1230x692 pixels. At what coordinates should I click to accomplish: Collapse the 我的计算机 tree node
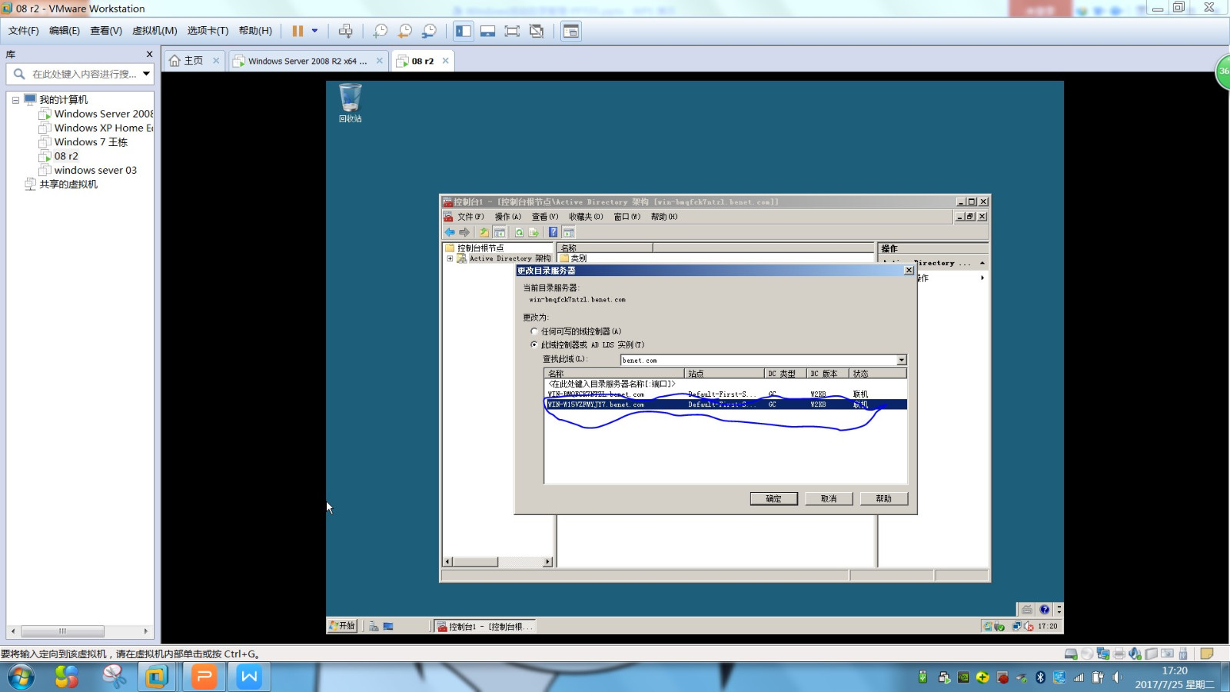point(15,100)
